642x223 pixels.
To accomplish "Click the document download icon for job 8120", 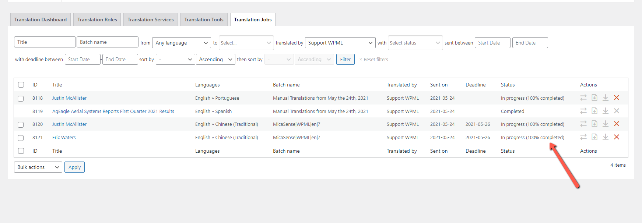I will pos(594,124).
